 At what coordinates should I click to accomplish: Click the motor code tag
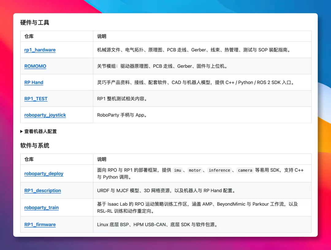pyautogui.click(x=195, y=170)
